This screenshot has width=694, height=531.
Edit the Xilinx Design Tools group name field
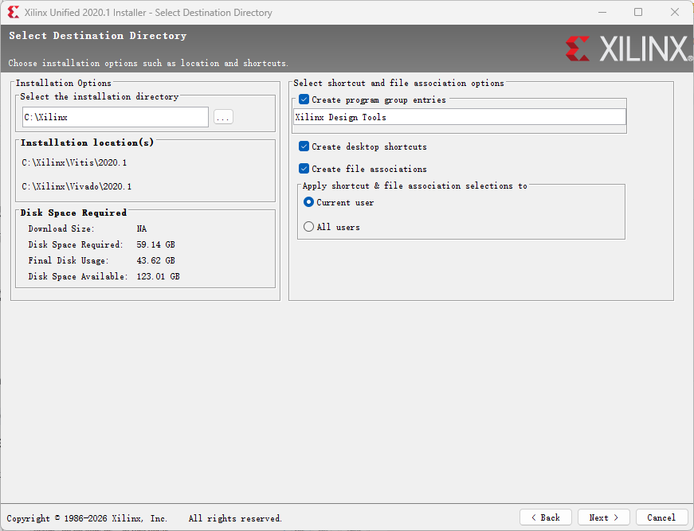tap(460, 117)
